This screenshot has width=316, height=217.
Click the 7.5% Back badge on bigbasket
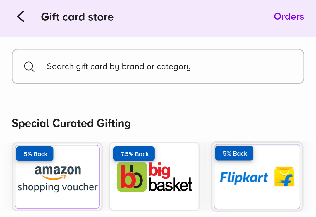pyautogui.click(x=134, y=154)
